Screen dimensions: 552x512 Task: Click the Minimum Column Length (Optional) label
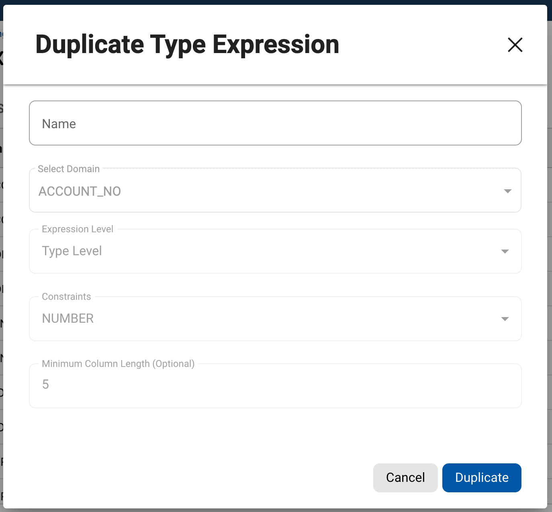118,364
